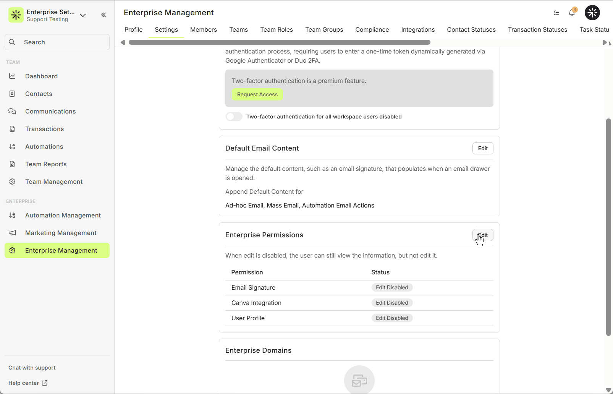Click the Dashboard chart icon
This screenshot has height=394, width=613.
tap(12, 76)
